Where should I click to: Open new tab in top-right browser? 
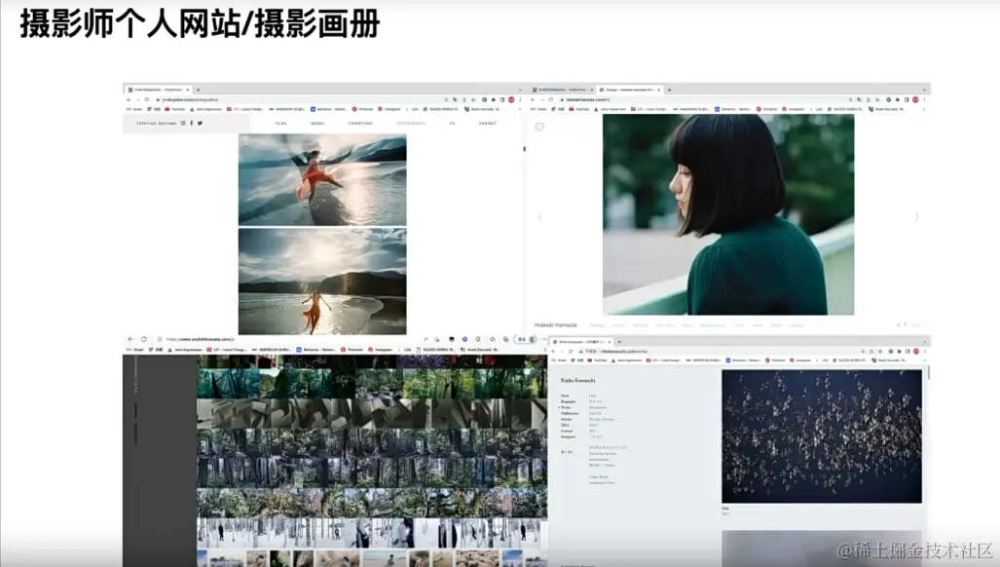click(669, 90)
